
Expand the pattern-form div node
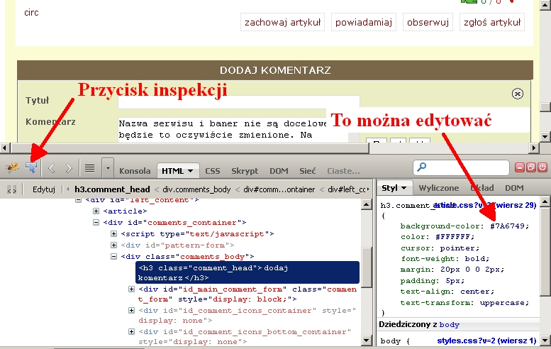pos(113,245)
